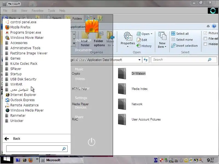Open the Startup program folder
219x164 pixels.
pos(13,74)
